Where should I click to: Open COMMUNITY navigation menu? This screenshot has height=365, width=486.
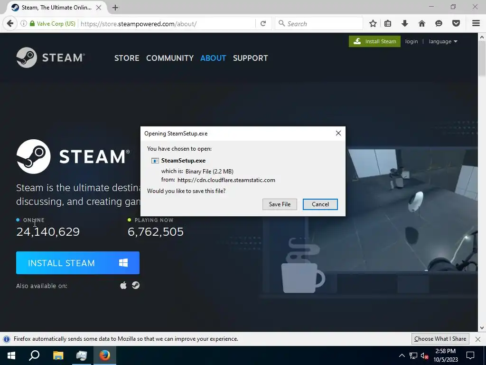click(170, 58)
